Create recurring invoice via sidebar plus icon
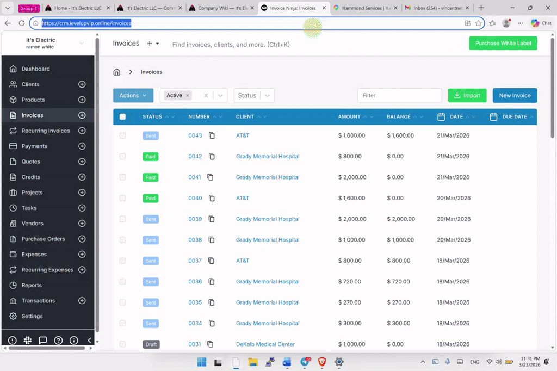The height and width of the screenshot is (371, 557). [82, 131]
